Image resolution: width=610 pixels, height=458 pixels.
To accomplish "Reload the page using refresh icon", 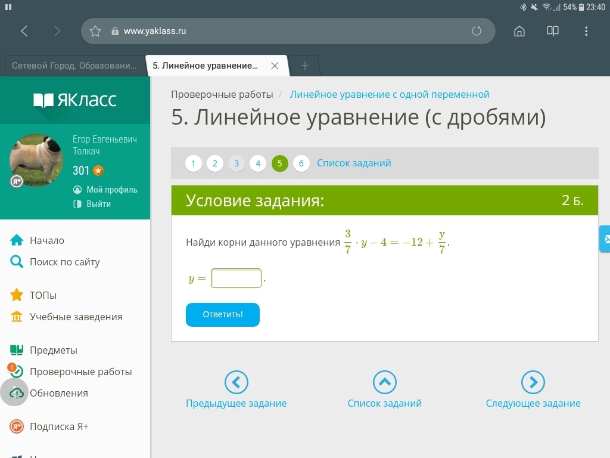I will pyautogui.click(x=477, y=31).
